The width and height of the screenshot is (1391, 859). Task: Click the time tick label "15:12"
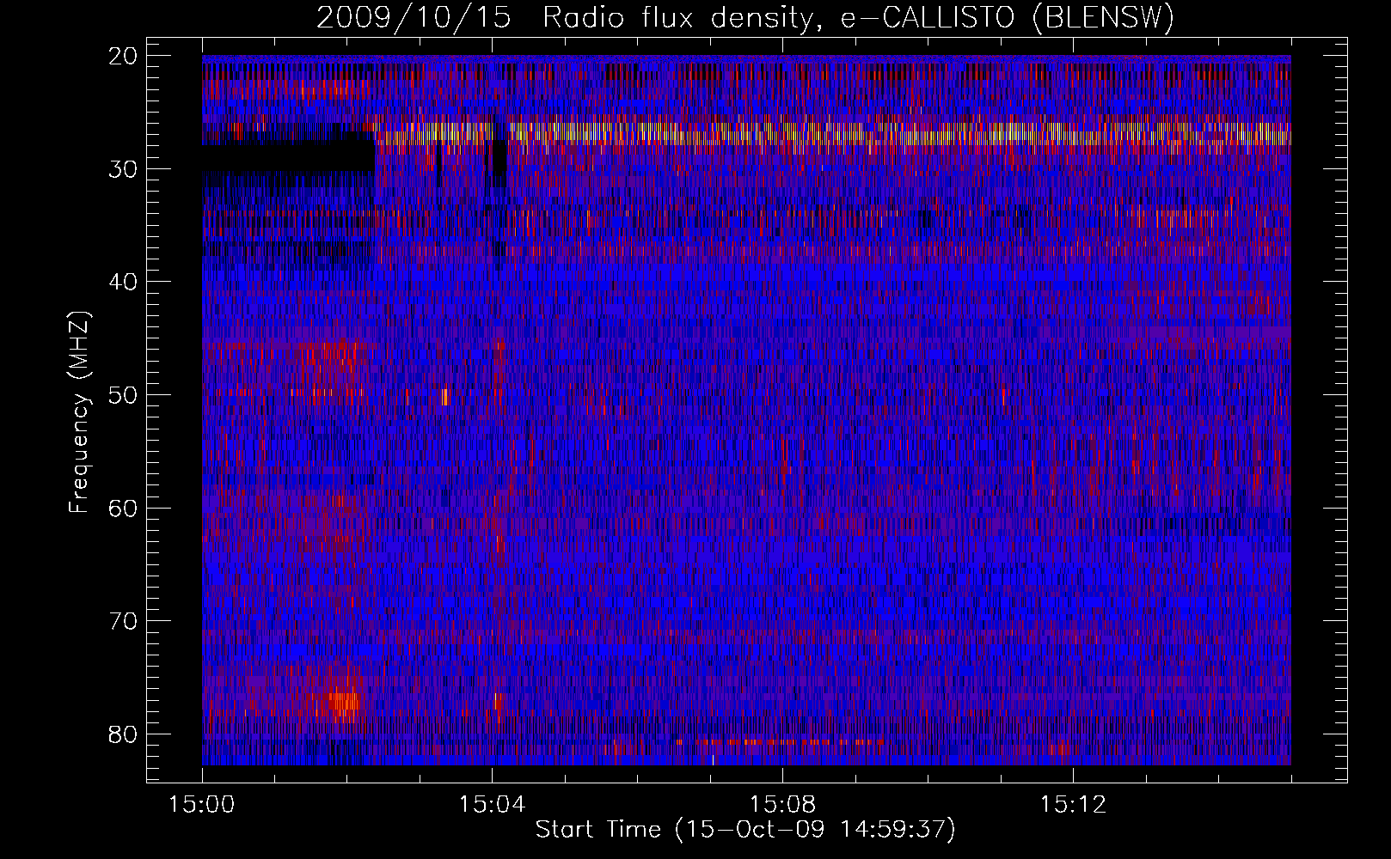[x=1072, y=805]
